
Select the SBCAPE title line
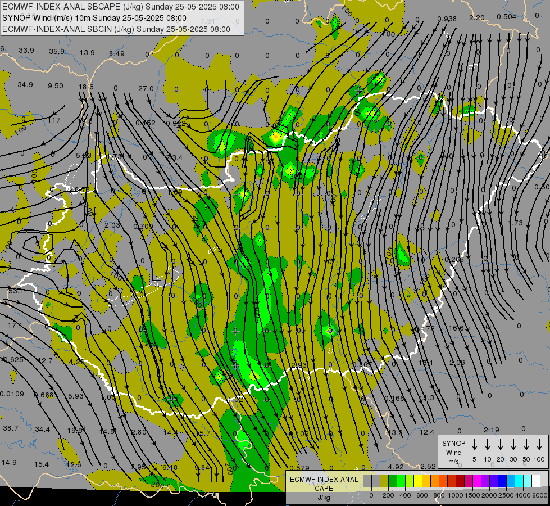pyautogui.click(x=121, y=7)
